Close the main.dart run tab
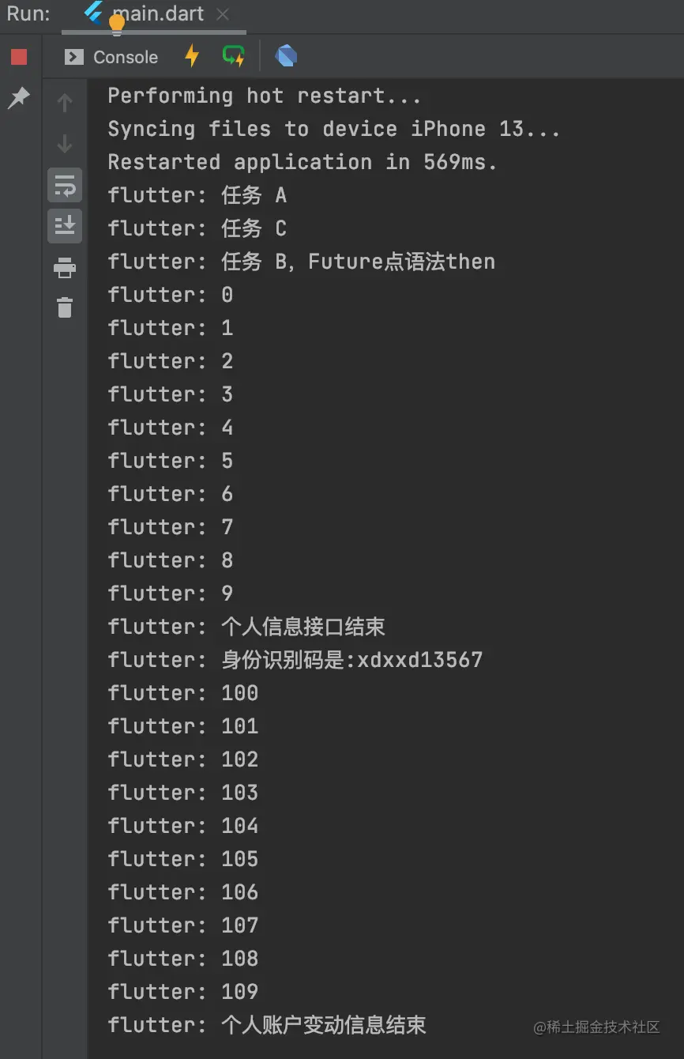This screenshot has width=684, height=1059. [x=223, y=14]
